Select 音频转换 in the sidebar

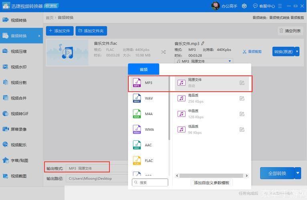[21, 36]
